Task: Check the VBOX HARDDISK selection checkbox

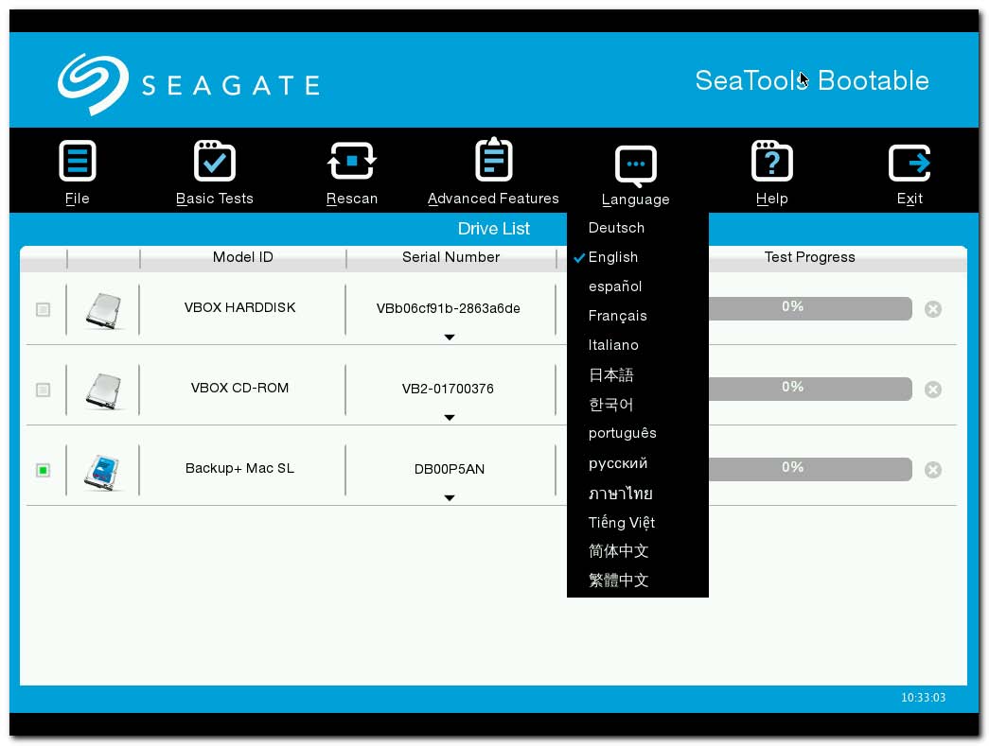Action: point(42,308)
